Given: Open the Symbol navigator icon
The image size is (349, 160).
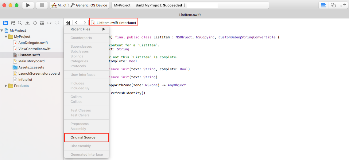Looking at the screenshot, I should pos(13,23).
